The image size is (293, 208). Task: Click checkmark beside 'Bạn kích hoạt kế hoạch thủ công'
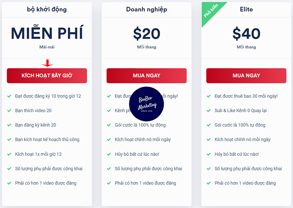point(9,139)
